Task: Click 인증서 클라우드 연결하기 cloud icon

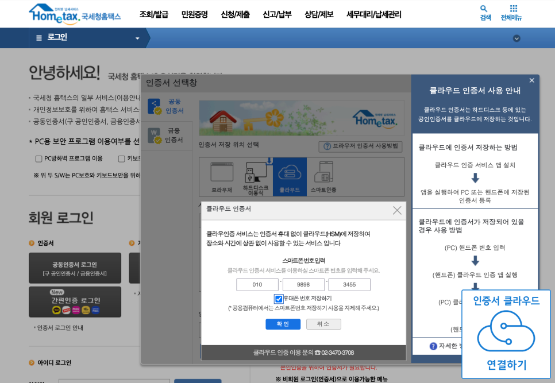Action: [506, 331]
